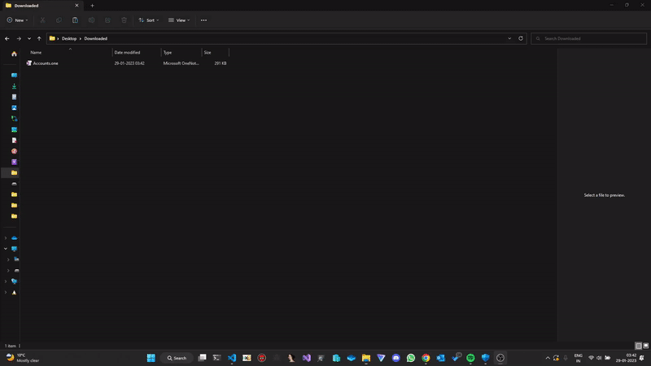Focus the Search Downloaded field
651x366 pixels.
pos(588,38)
